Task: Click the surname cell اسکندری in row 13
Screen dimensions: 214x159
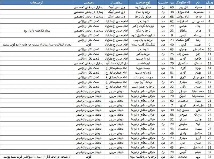Action: 183,63
